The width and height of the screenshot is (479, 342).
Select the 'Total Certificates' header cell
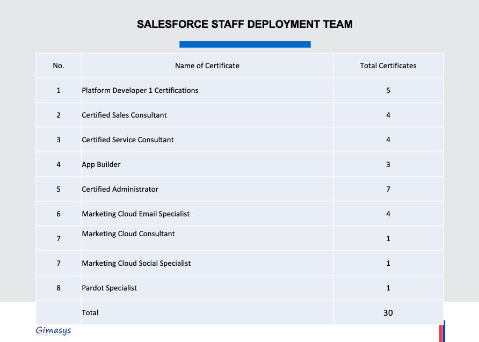[x=388, y=66]
